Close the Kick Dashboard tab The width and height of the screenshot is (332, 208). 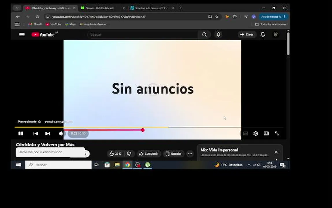[x=124, y=8]
